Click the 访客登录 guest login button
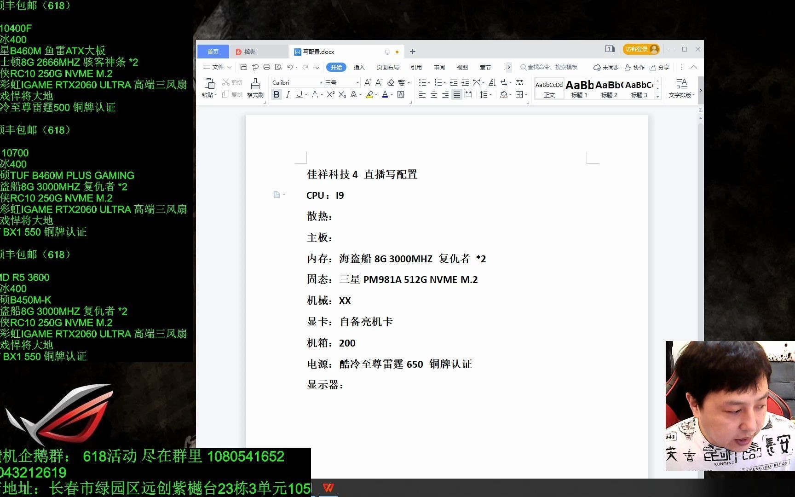The image size is (795, 497). tap(641, 49)
